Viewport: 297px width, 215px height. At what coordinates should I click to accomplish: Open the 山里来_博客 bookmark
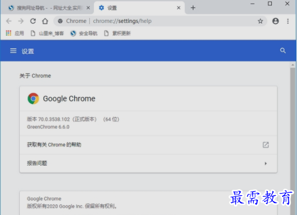point(47,34)
